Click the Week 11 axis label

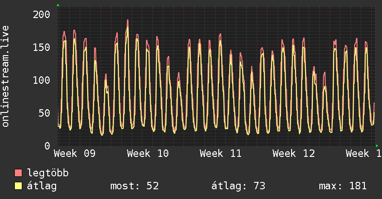click(x=221, y=154)
